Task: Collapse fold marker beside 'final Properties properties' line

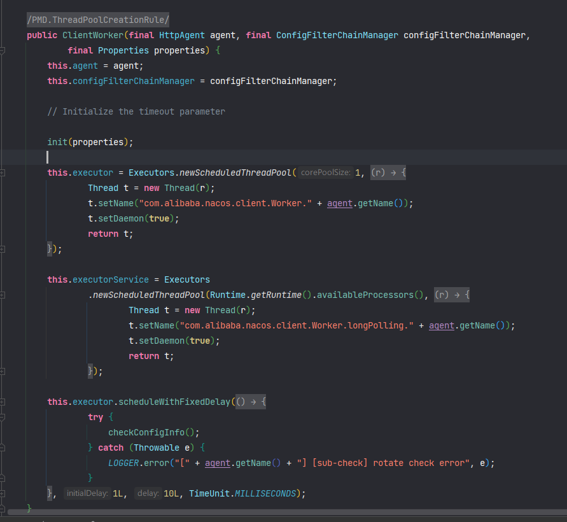Action: coord(2,51)
